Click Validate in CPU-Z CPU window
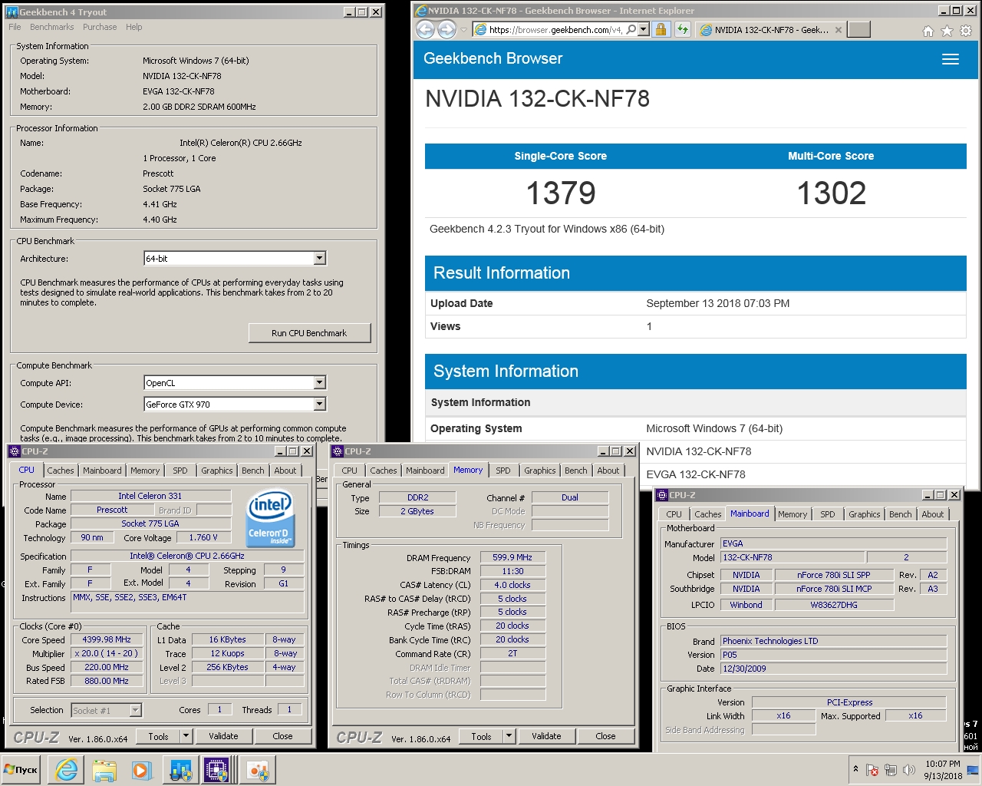 point(223,736)
